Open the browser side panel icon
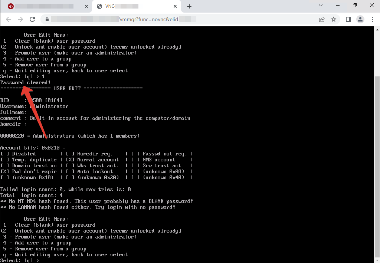The width and height of the screenshot is (380, 263). click(348, 20)
